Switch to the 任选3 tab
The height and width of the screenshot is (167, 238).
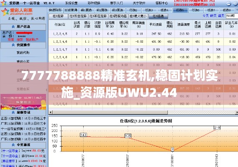tap(149, 10)
